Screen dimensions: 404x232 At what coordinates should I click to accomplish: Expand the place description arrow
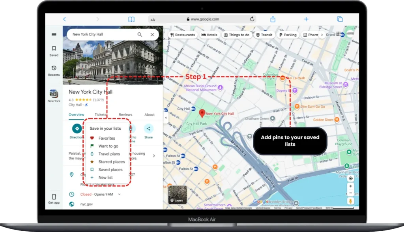pyautogui.click(x=154, y=155)
